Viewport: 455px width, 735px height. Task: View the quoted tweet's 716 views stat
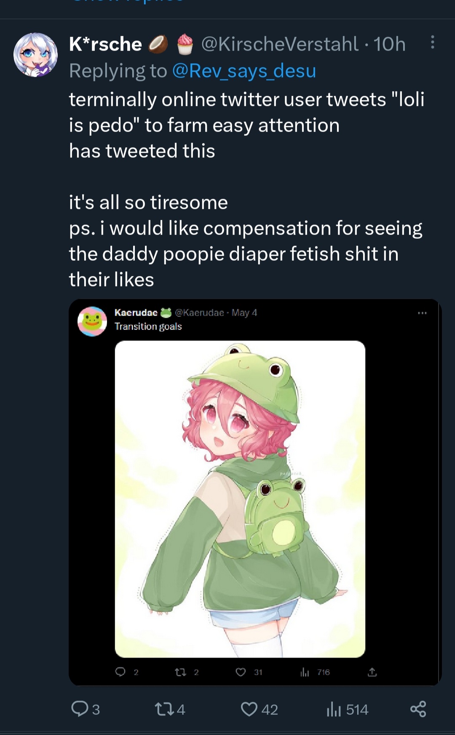(315, 672)
